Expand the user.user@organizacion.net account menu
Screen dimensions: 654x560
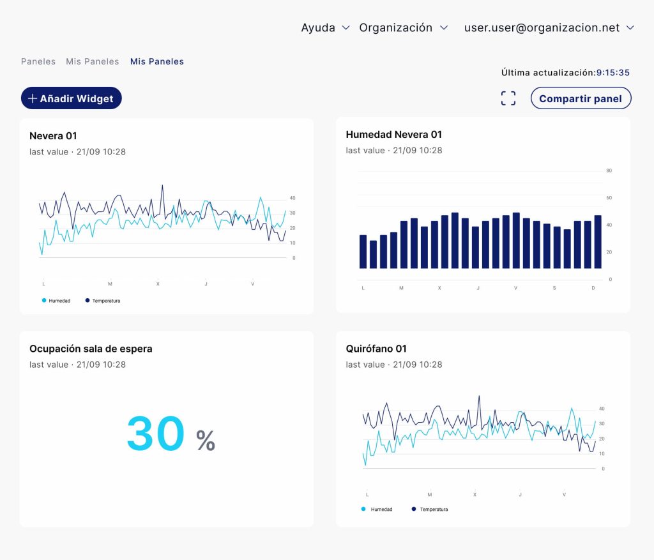click(x=548, y=27)
